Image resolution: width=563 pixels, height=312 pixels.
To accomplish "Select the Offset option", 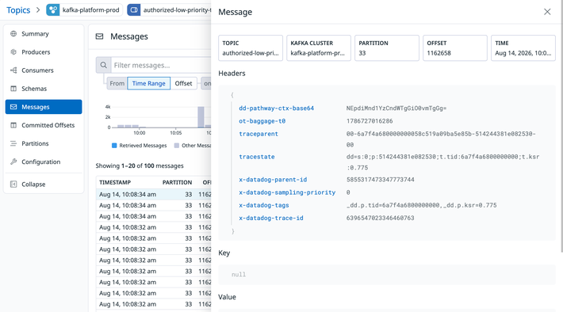I will coord(183,84).
